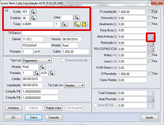Viewport: 164px width, 125px height.
Task: Click the Cob Especial button
Action: (x=74, y=108)
